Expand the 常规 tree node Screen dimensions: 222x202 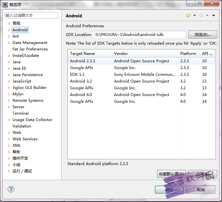[x=9, y=23]
